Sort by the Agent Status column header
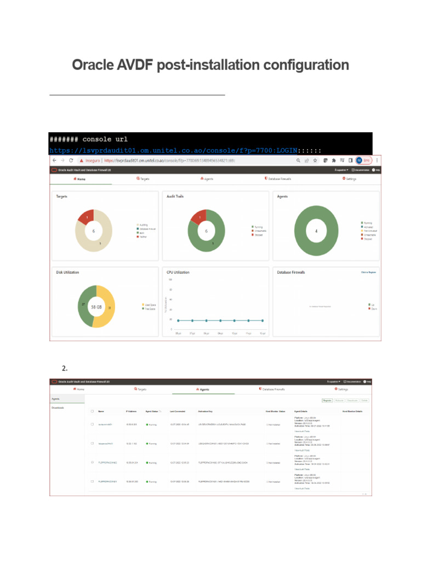 tap(153, 412)
